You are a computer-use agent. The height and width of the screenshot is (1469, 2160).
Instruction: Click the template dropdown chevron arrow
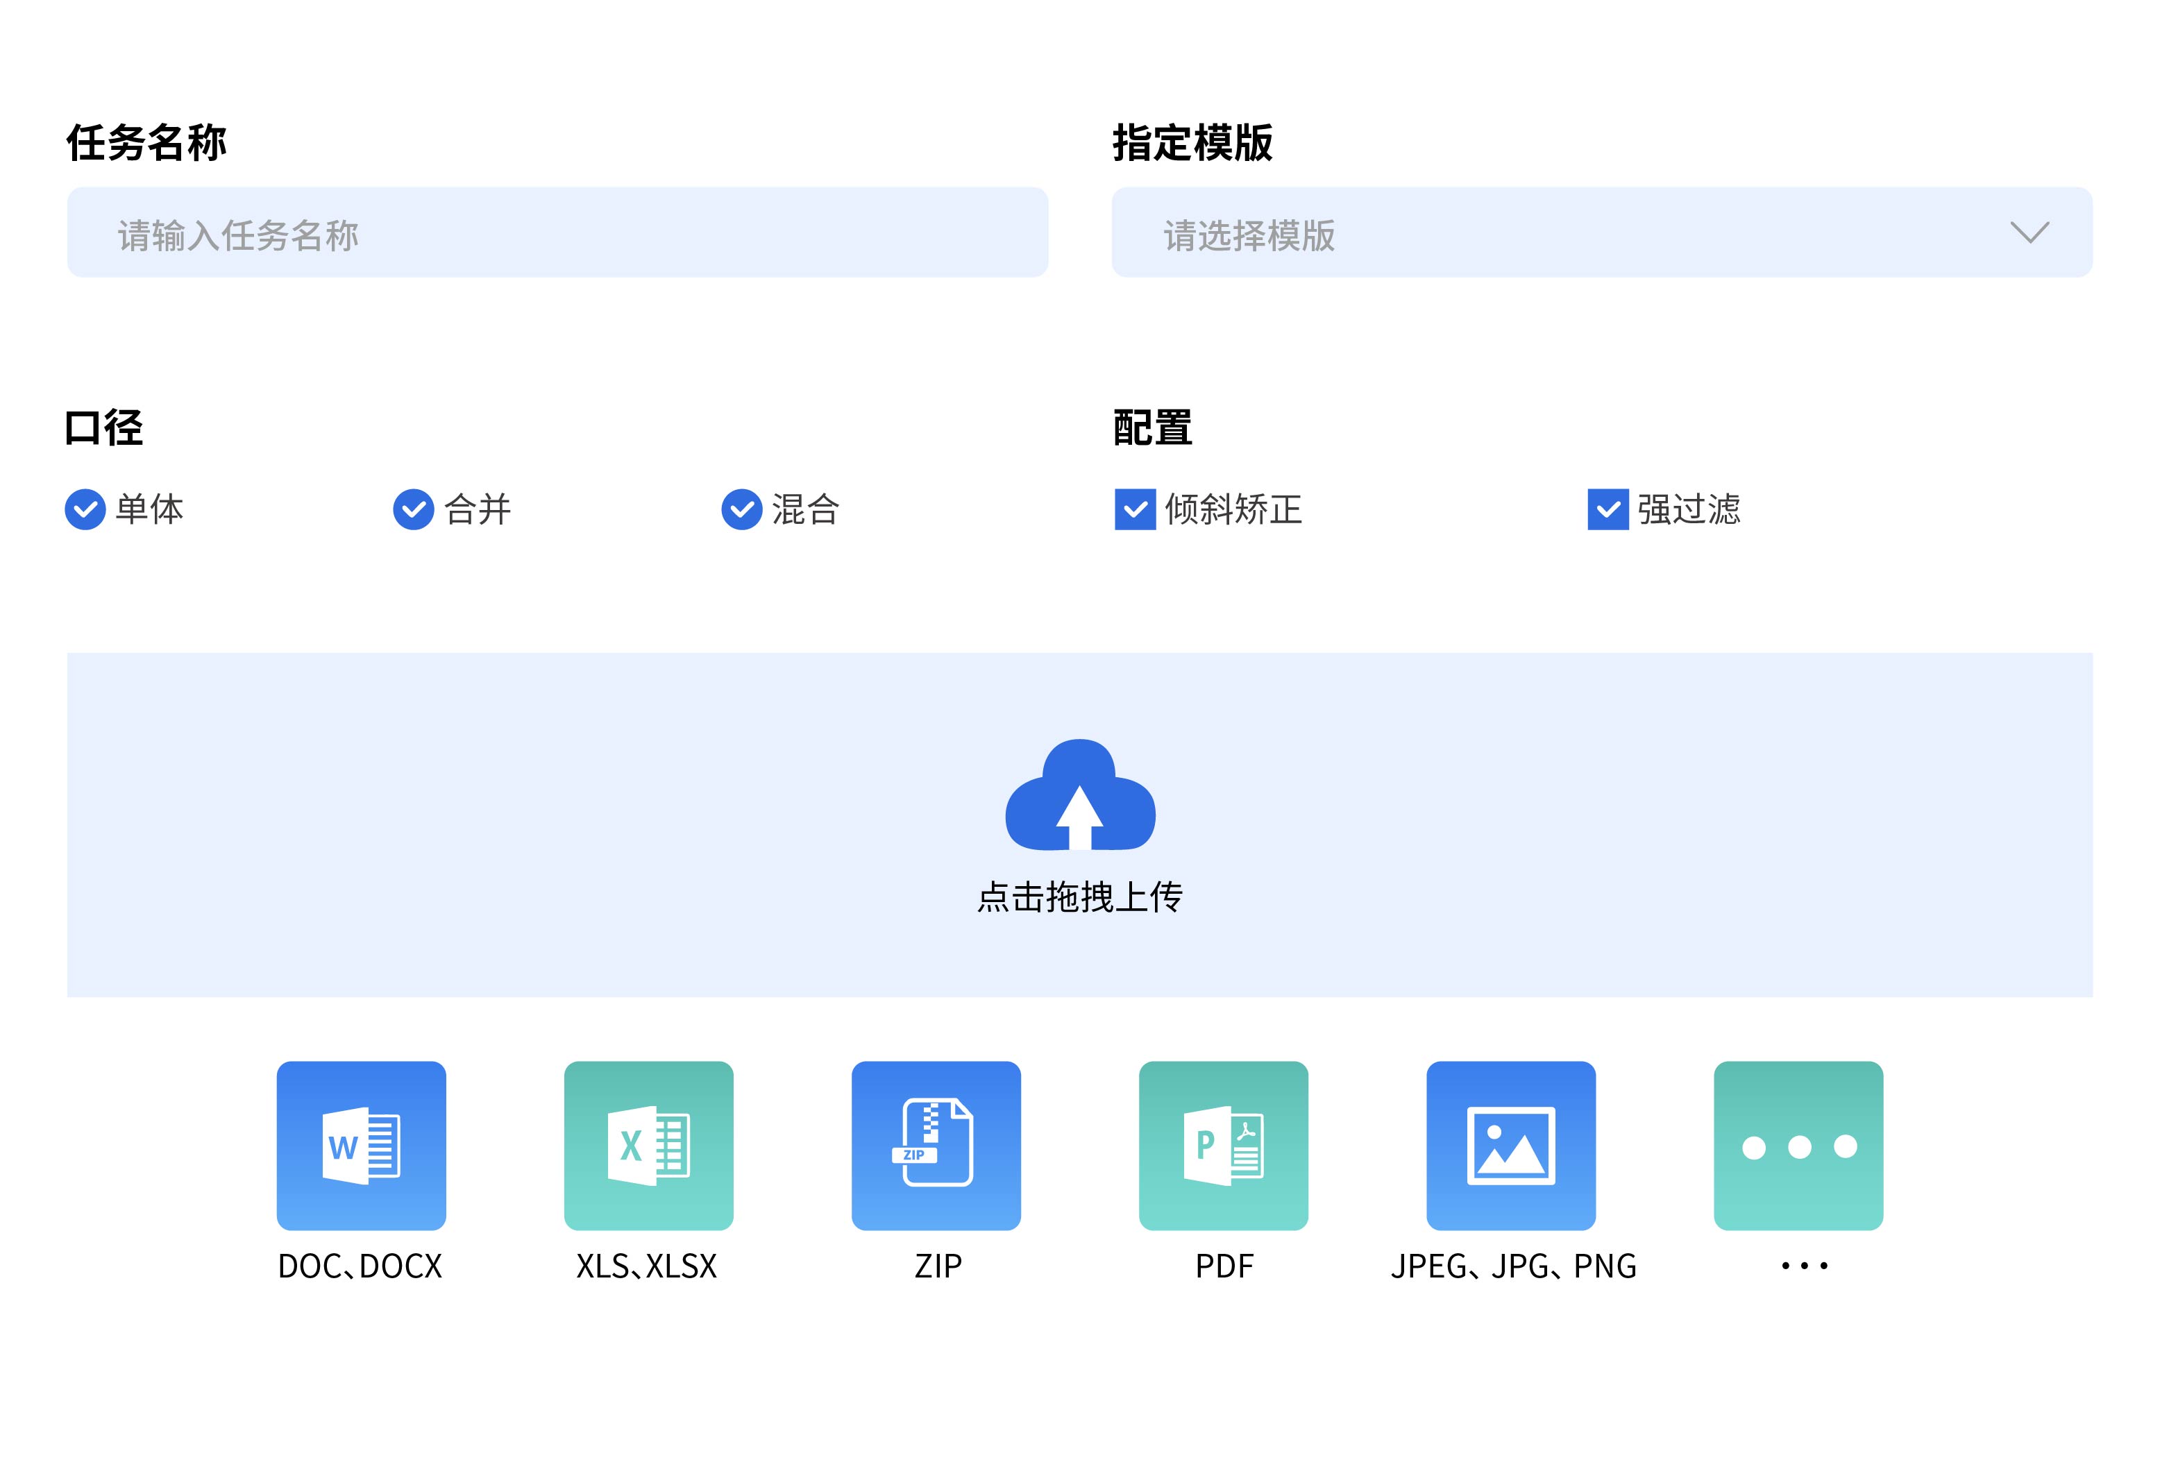click(x=2029, y=232)
